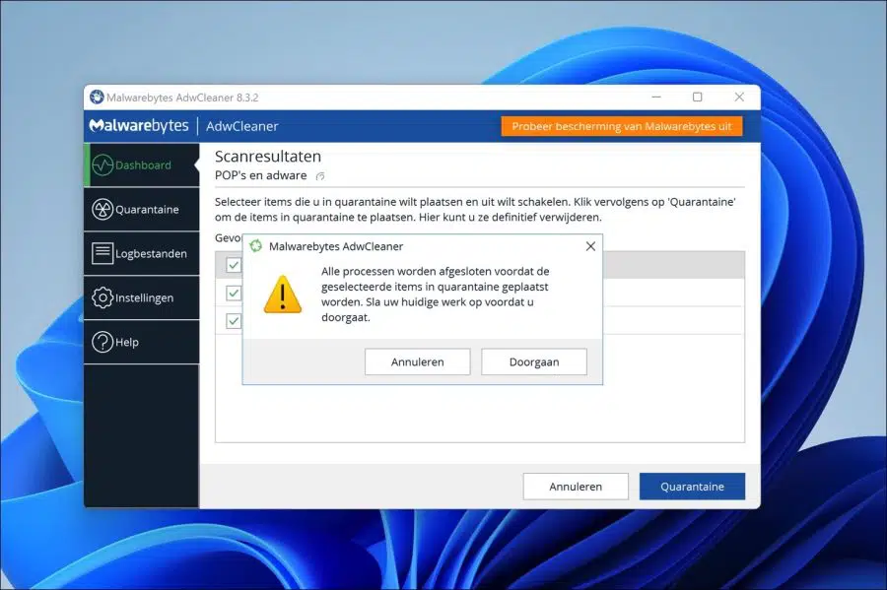Image resolution: width=887 pixels, height=590 pixels.
Task: Click the AdwCleaner app icon in the title bar
Action: coord(97,98)
